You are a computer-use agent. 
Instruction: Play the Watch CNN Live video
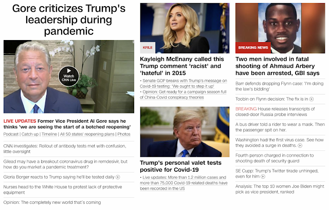pos(68,77)
